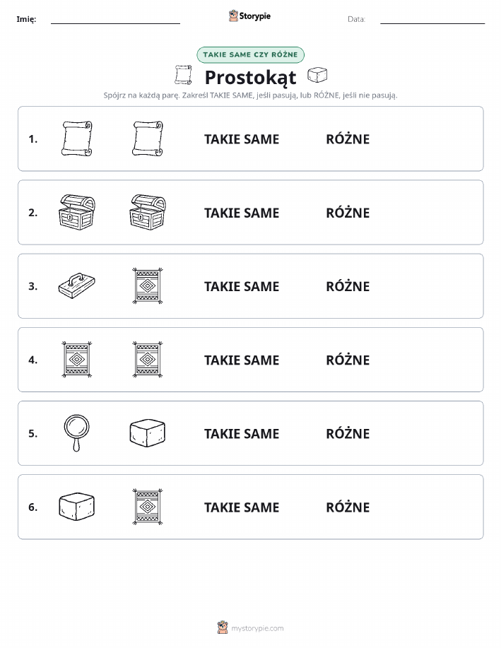
Task: Select RÓŻNE for row 6
Action: pyautogui.click(x=348, y=507)
